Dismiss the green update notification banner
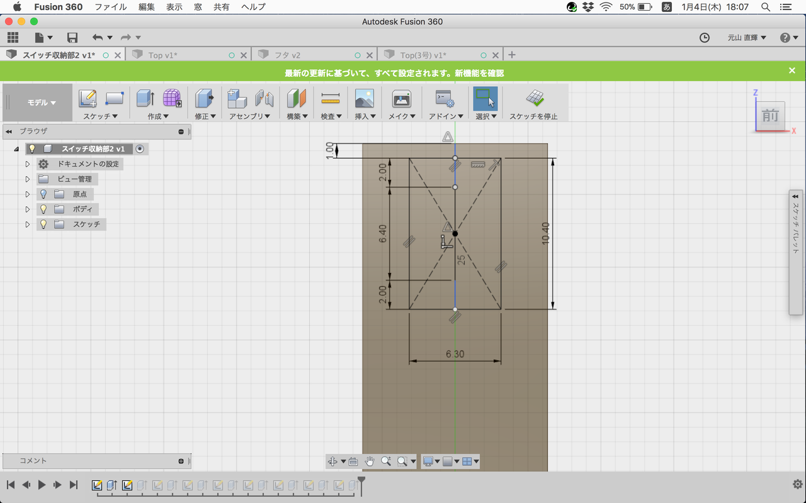 (792, 70)
